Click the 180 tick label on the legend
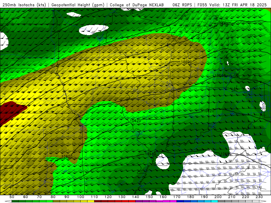The width and height of the screenshot is (271, 203). point(190,197)
